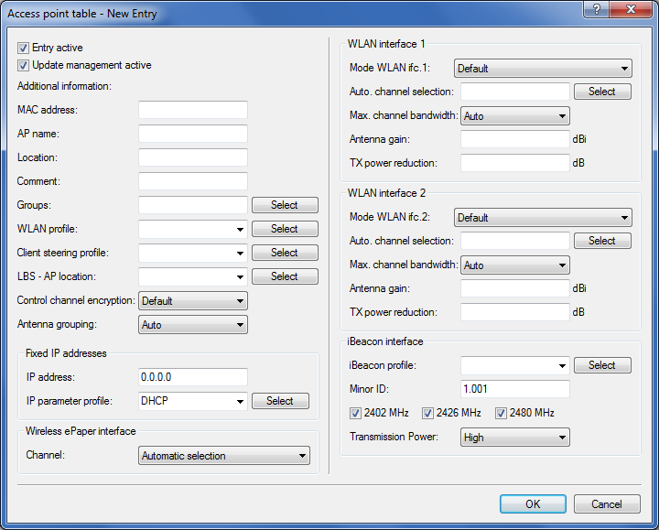Click Select button next to Groups
Image resolution: width=659 pixels, height=530 pixels.
tap(285, 205)
